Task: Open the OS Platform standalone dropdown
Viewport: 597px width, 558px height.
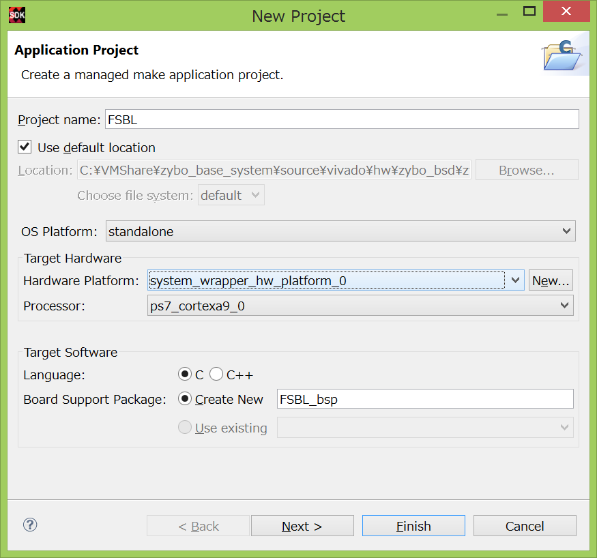Action: click(x=340, y=231)
